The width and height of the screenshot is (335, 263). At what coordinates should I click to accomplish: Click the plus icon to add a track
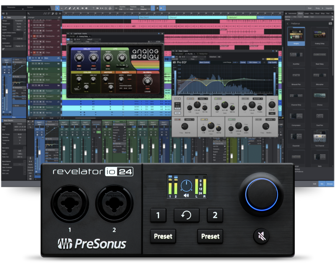60,13
